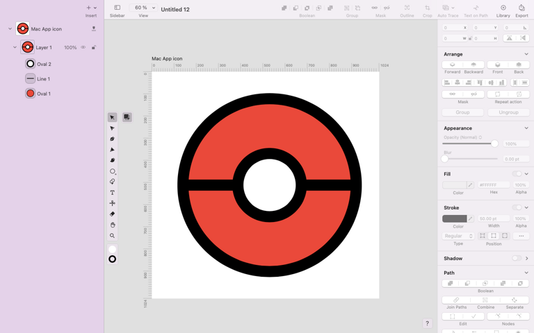Collapse the Path section
534x333 pixels.
pos(526,273)
